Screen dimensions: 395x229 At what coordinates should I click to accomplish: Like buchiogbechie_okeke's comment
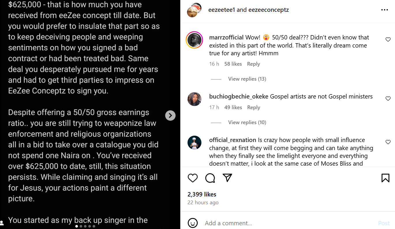coord(388,99)
